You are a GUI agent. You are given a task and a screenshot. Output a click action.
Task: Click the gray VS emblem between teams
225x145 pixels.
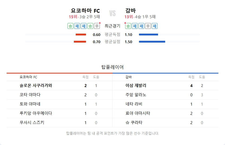(112, 13)
